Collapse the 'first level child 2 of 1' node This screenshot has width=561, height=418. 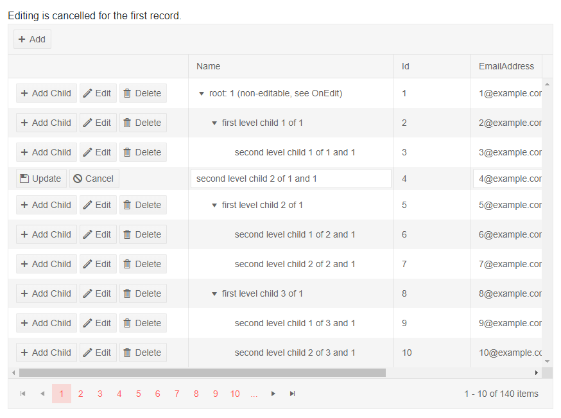point(214,205)
